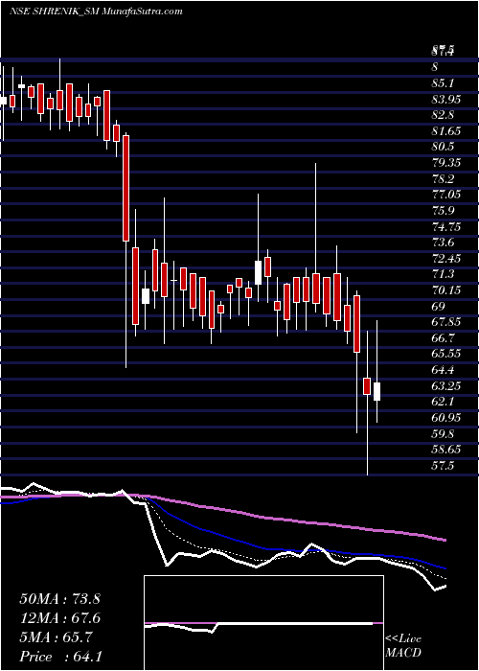Click the Price : 64.1 readout
479x671 pixels.
coord(60,657)
